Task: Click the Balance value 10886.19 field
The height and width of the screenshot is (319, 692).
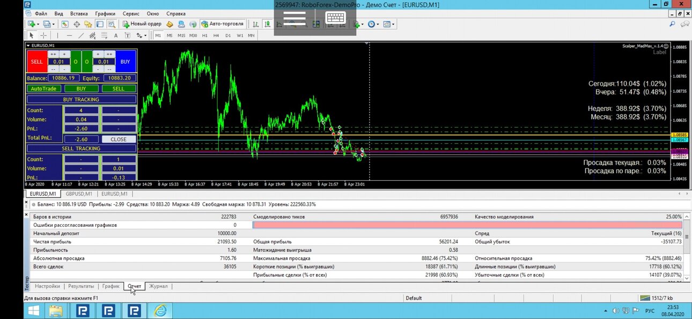Action: pyautogui.click(x=63, y=78)
